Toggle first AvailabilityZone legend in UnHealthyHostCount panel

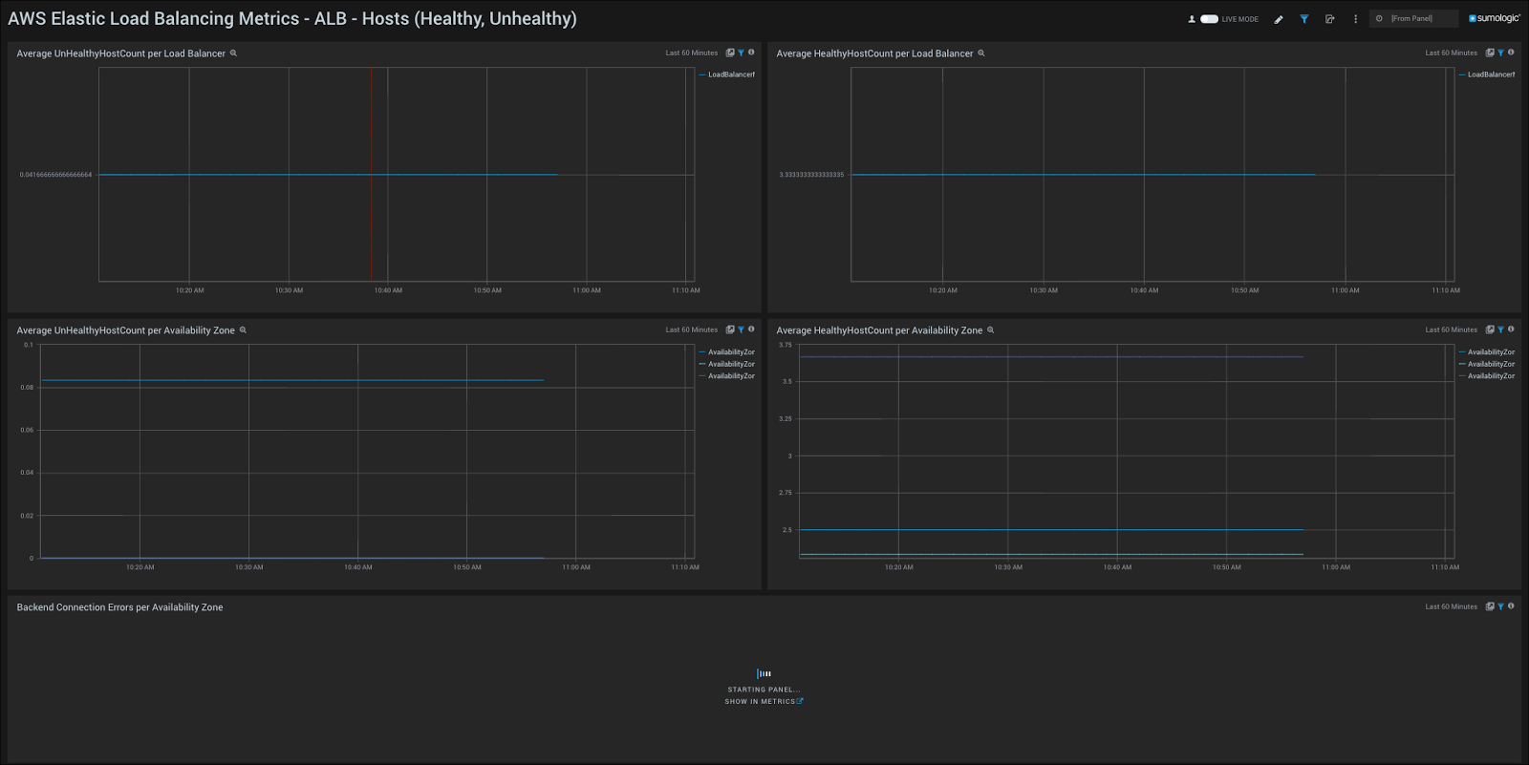pos(730,352)
